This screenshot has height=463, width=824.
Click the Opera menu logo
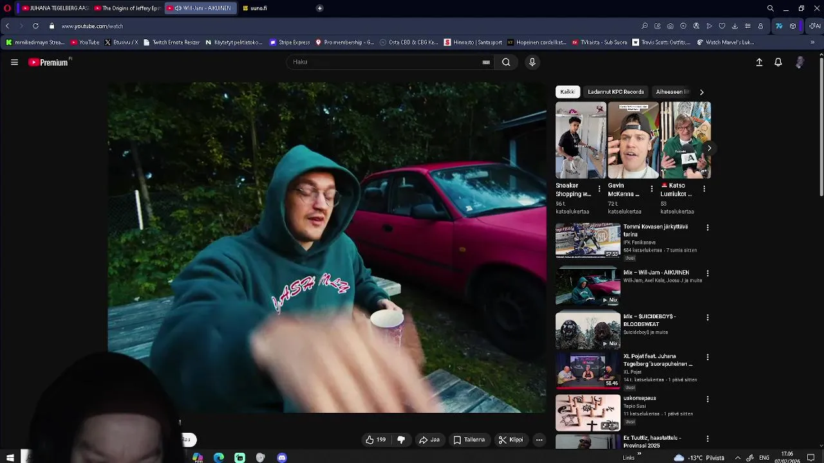pyautogui.click(x=7, y=8)
